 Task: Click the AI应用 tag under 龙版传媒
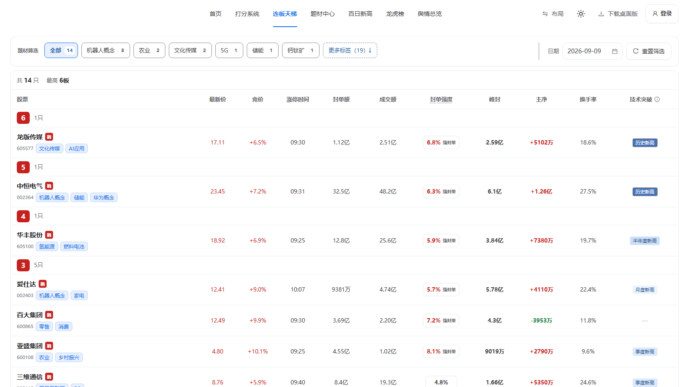(x=77, y=148)
